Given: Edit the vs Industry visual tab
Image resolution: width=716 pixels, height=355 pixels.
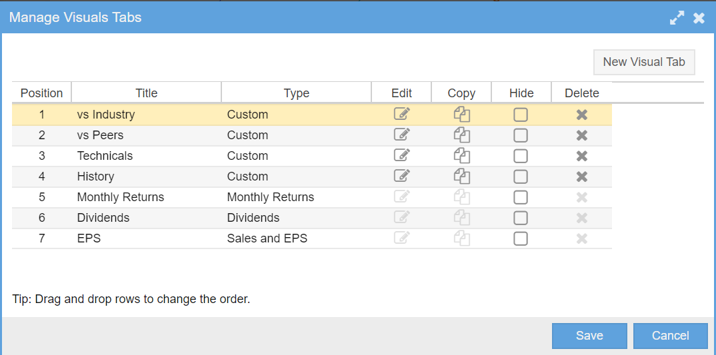Looking at the screenshot, I should pos(402,114).
